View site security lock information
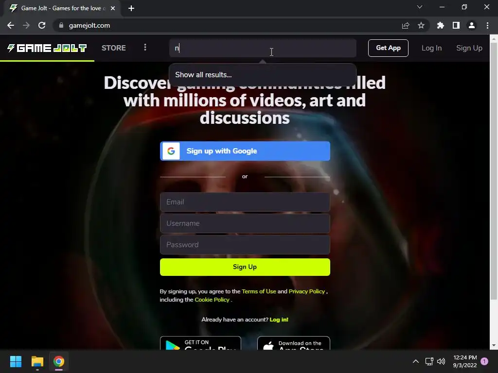Image resolution: width=498 pixels, height=373 pixels. click(61, 25)
